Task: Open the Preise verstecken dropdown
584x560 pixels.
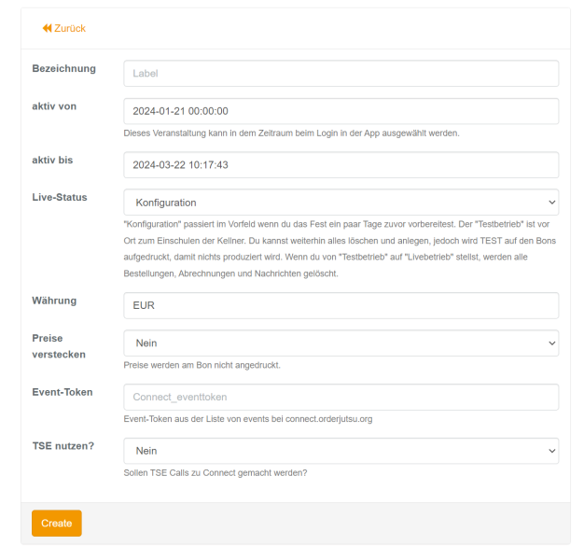Action: point(341,343)
